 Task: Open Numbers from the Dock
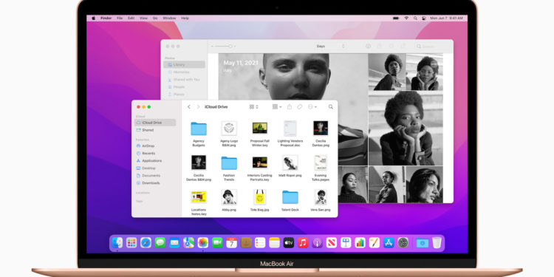360,243
